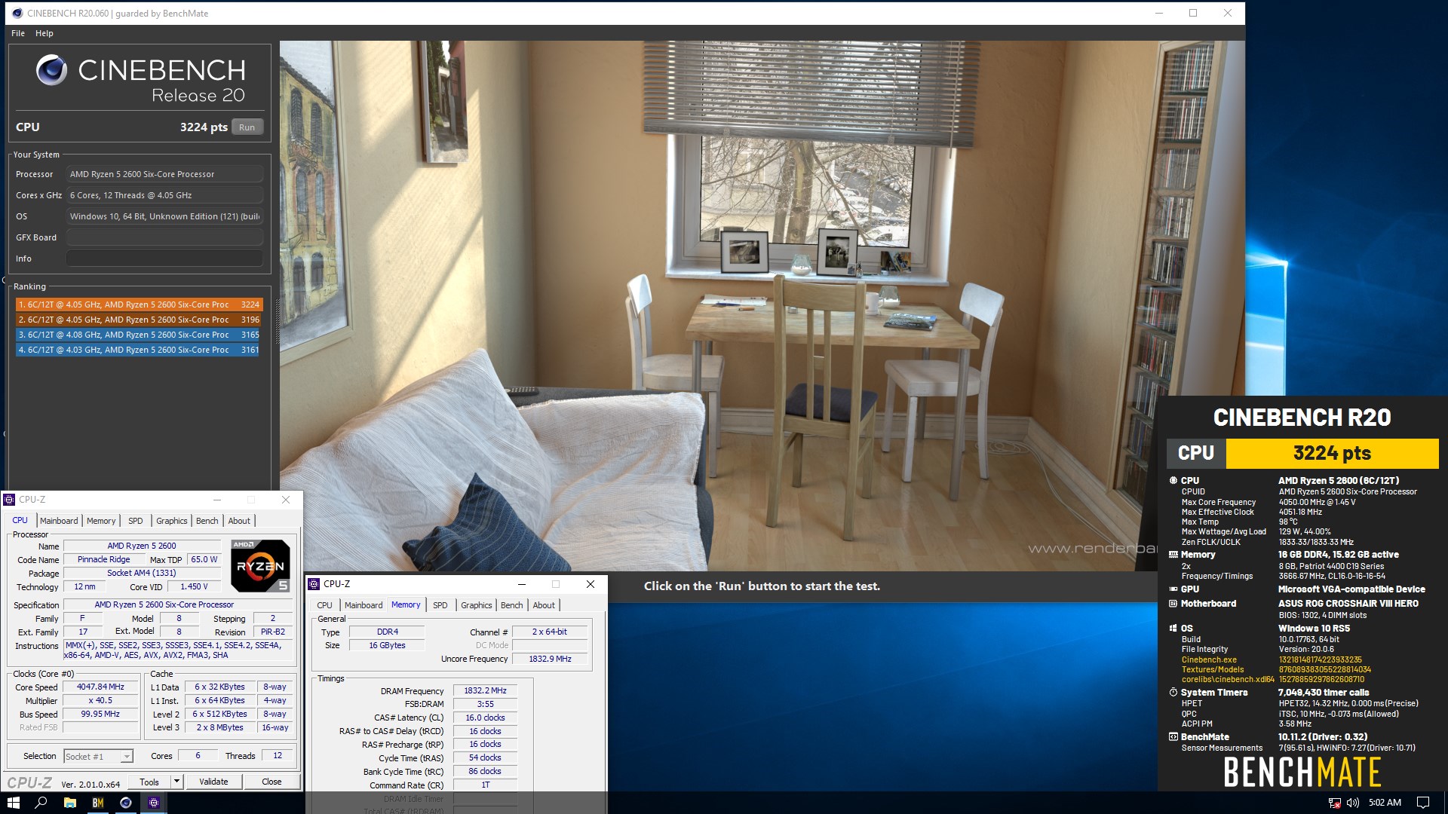Open the Cinebench File menu
The width and height of the screenshot is (1448, 814).
(x=18, y=33)
